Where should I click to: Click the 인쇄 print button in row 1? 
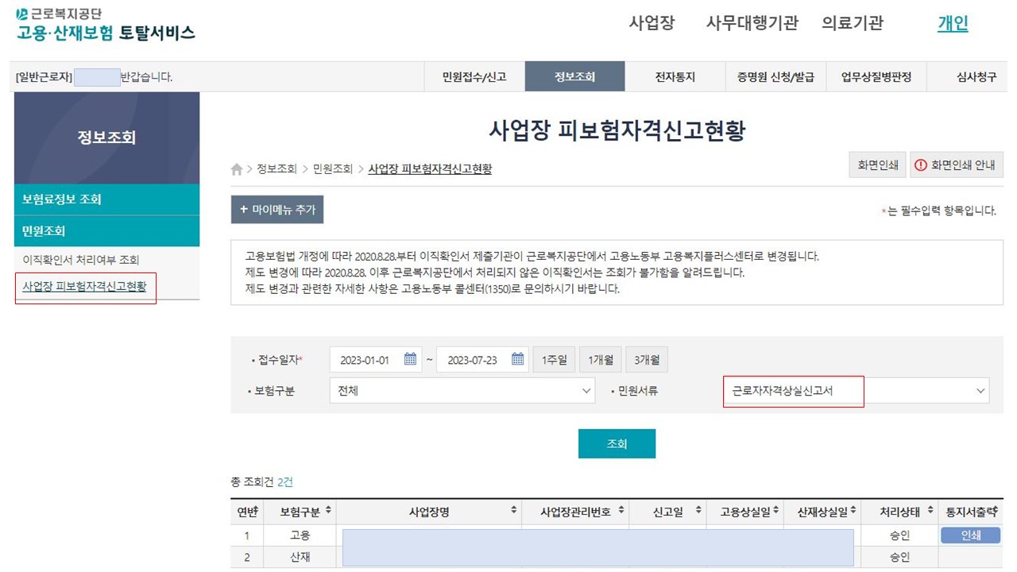(x=969, y=535)
